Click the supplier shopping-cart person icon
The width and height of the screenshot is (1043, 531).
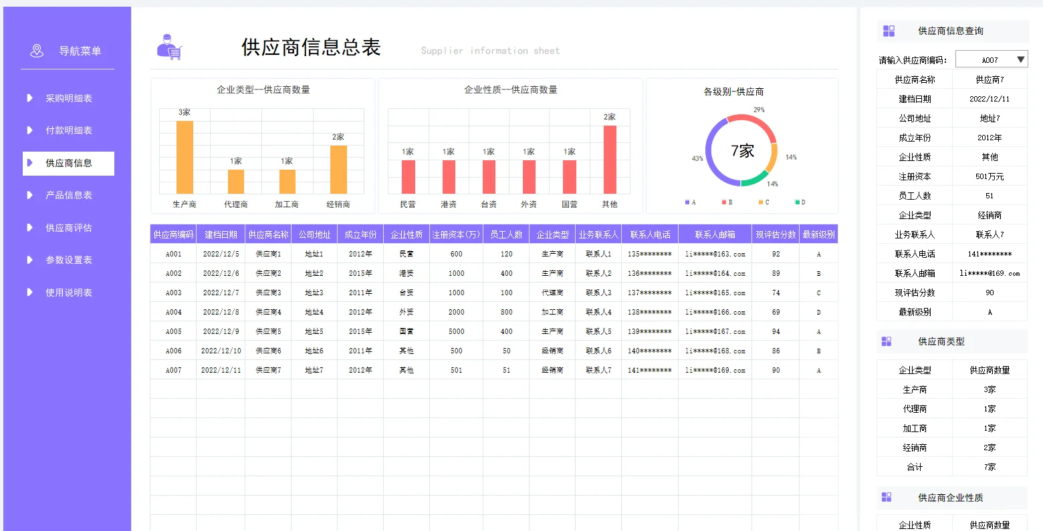(169, 47)
